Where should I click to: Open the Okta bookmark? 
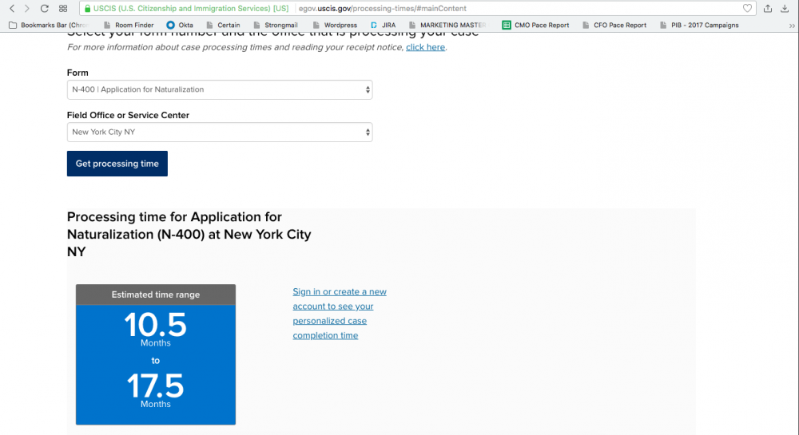(179, 25)
